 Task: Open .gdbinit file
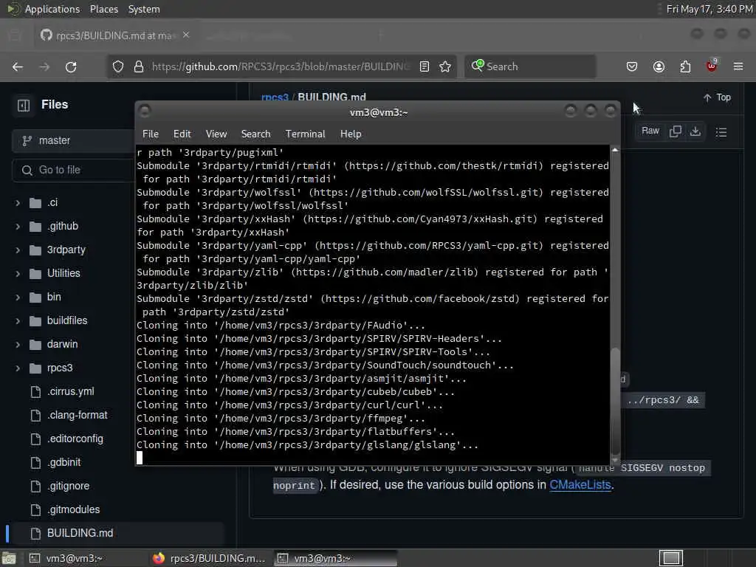point(63,462)
